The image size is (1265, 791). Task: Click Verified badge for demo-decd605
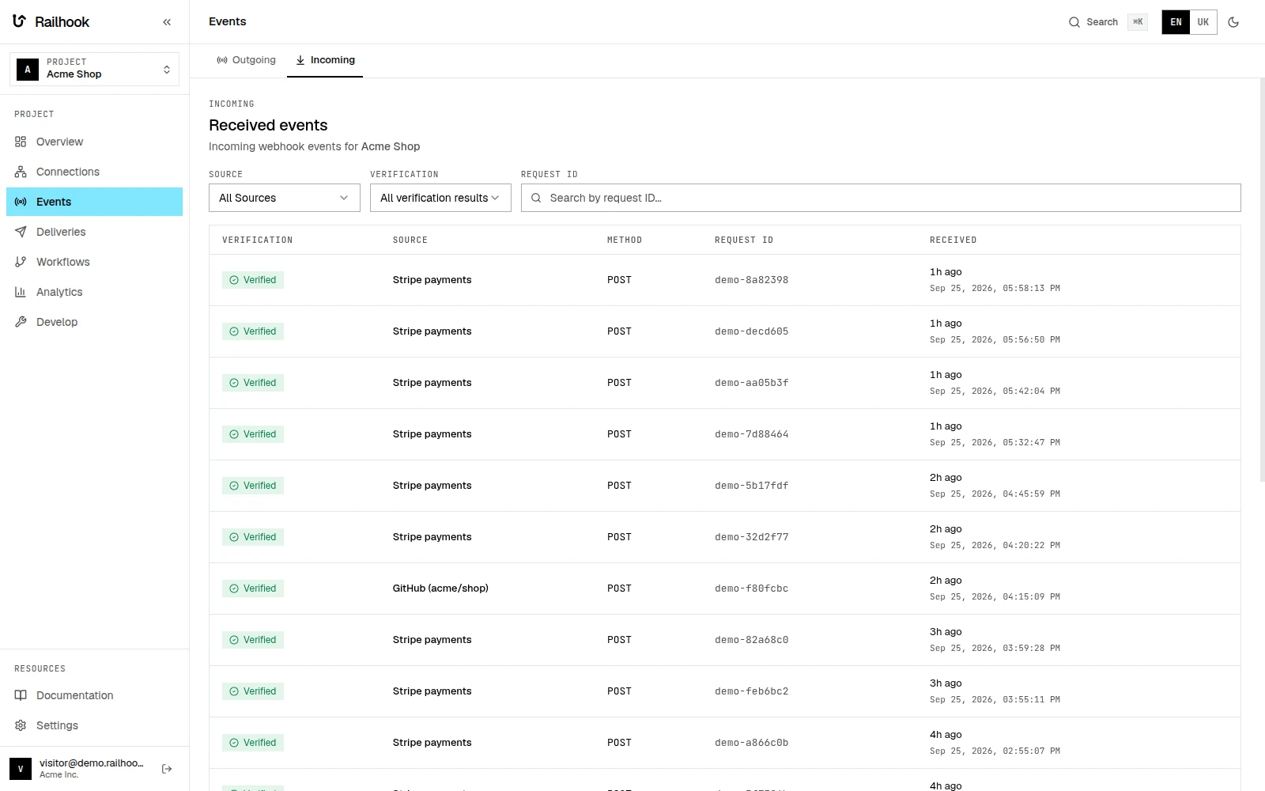[x=253, y=331]
